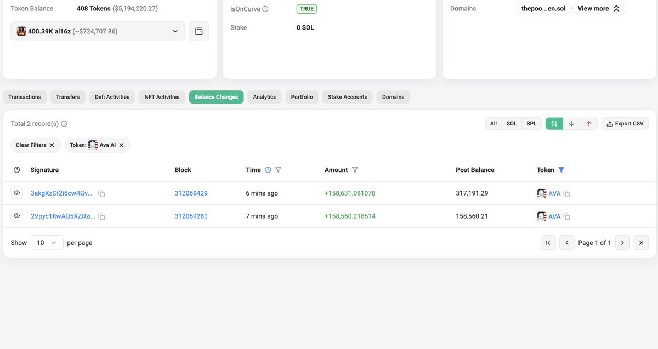Click the isOnCurve info icon
658x349 pixels.
click(x=265, y=9)
